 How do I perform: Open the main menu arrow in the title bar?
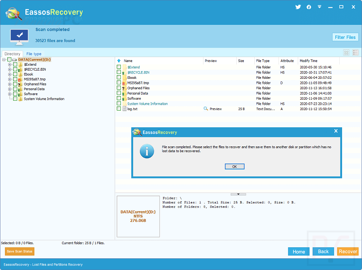pos(319,7)
